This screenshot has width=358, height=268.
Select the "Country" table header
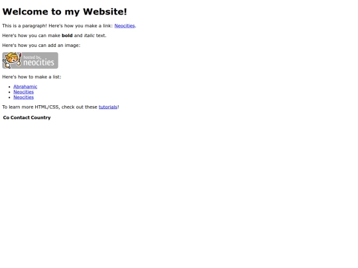coord(40,118)
